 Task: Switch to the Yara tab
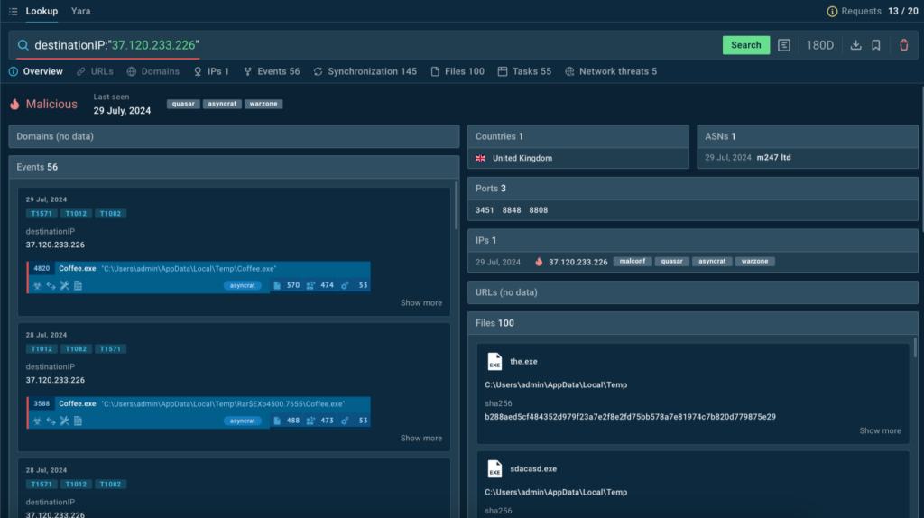(80, 11)
